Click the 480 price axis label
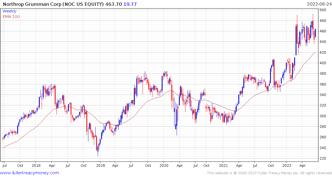332x177 pixels. coord(323,21)
